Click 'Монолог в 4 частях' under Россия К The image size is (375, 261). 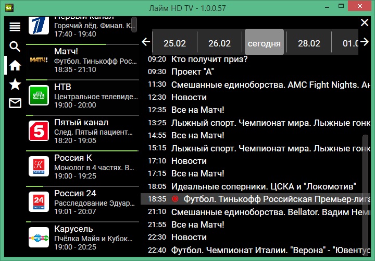coord(94,168)
